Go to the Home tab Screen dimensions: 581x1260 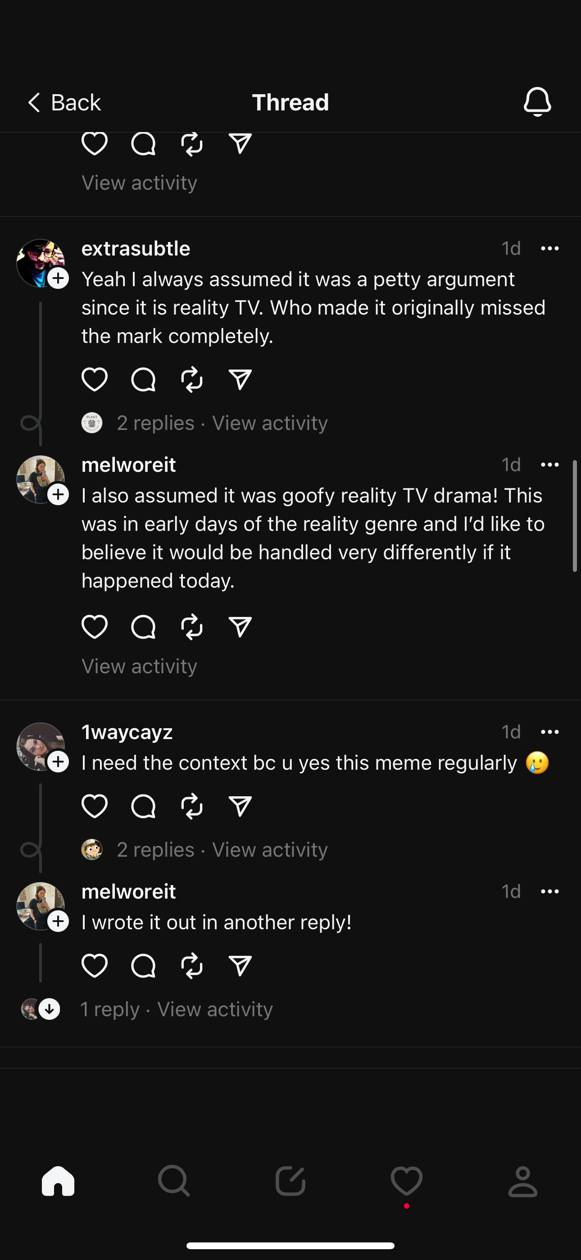coord(58,1181)
